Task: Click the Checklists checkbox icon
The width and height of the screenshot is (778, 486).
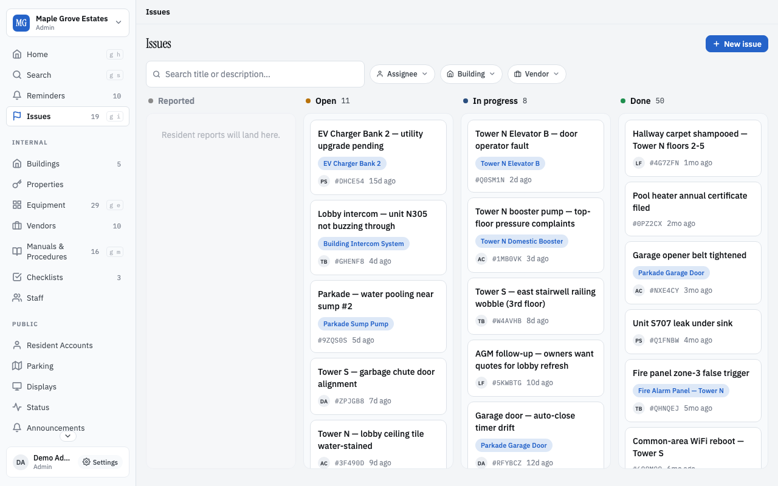Action: coord(17,277)
